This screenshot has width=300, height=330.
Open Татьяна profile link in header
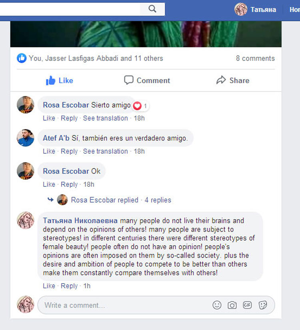coord(263,10)
